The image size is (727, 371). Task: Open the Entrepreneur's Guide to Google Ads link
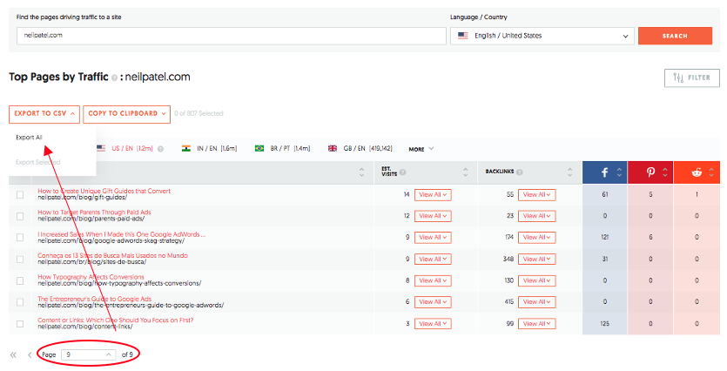pos(94,299)
